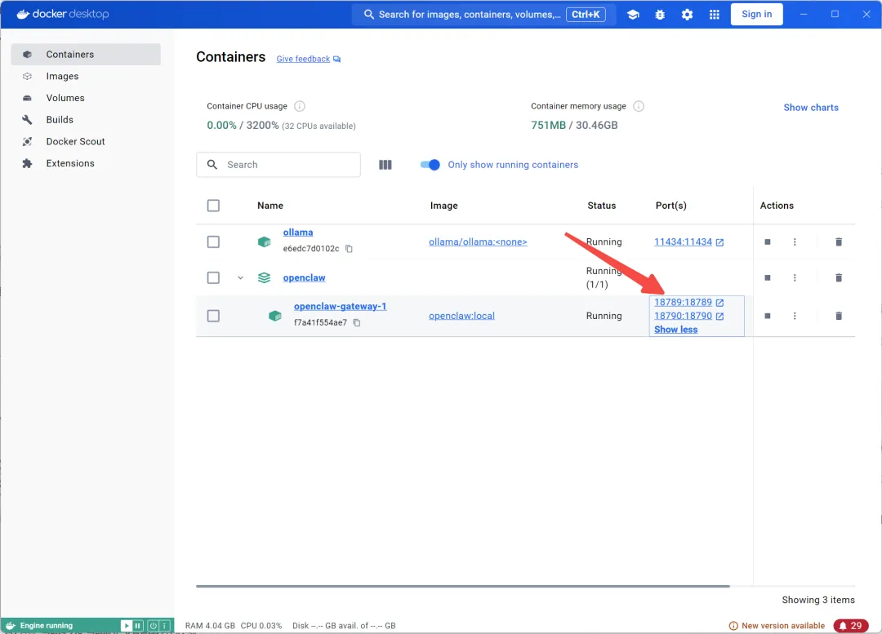
Task: Stop the openclaw compose stack
Action: 767,277
